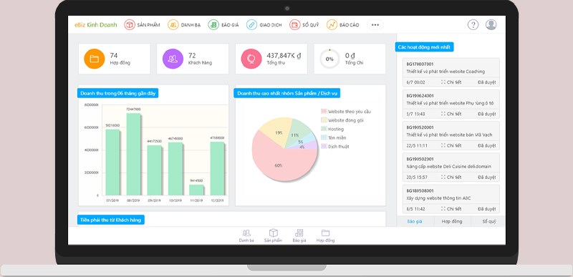Click the pink Tổng thu icon
This screenshot has height=277, width=573.
point(251,59)
